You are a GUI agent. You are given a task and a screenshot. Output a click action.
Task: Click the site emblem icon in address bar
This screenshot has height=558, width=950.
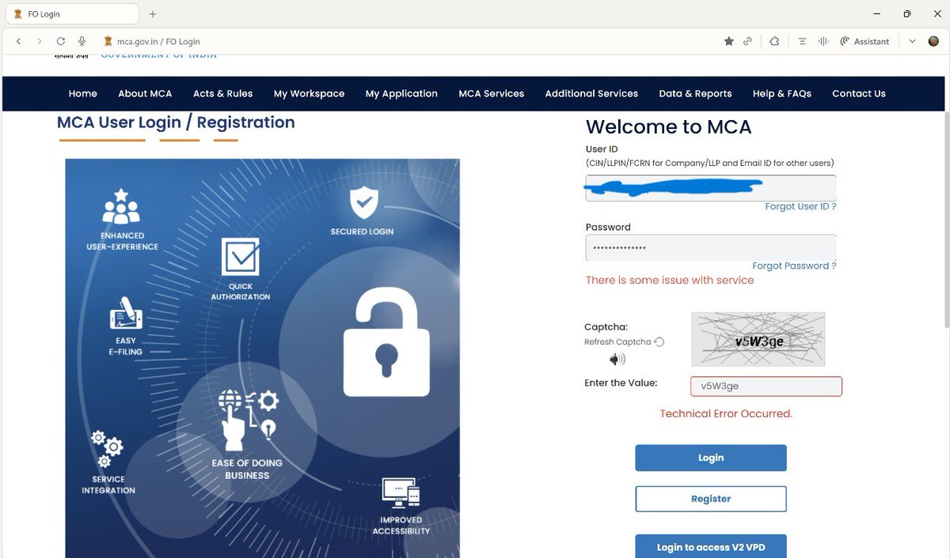point(108,41)
